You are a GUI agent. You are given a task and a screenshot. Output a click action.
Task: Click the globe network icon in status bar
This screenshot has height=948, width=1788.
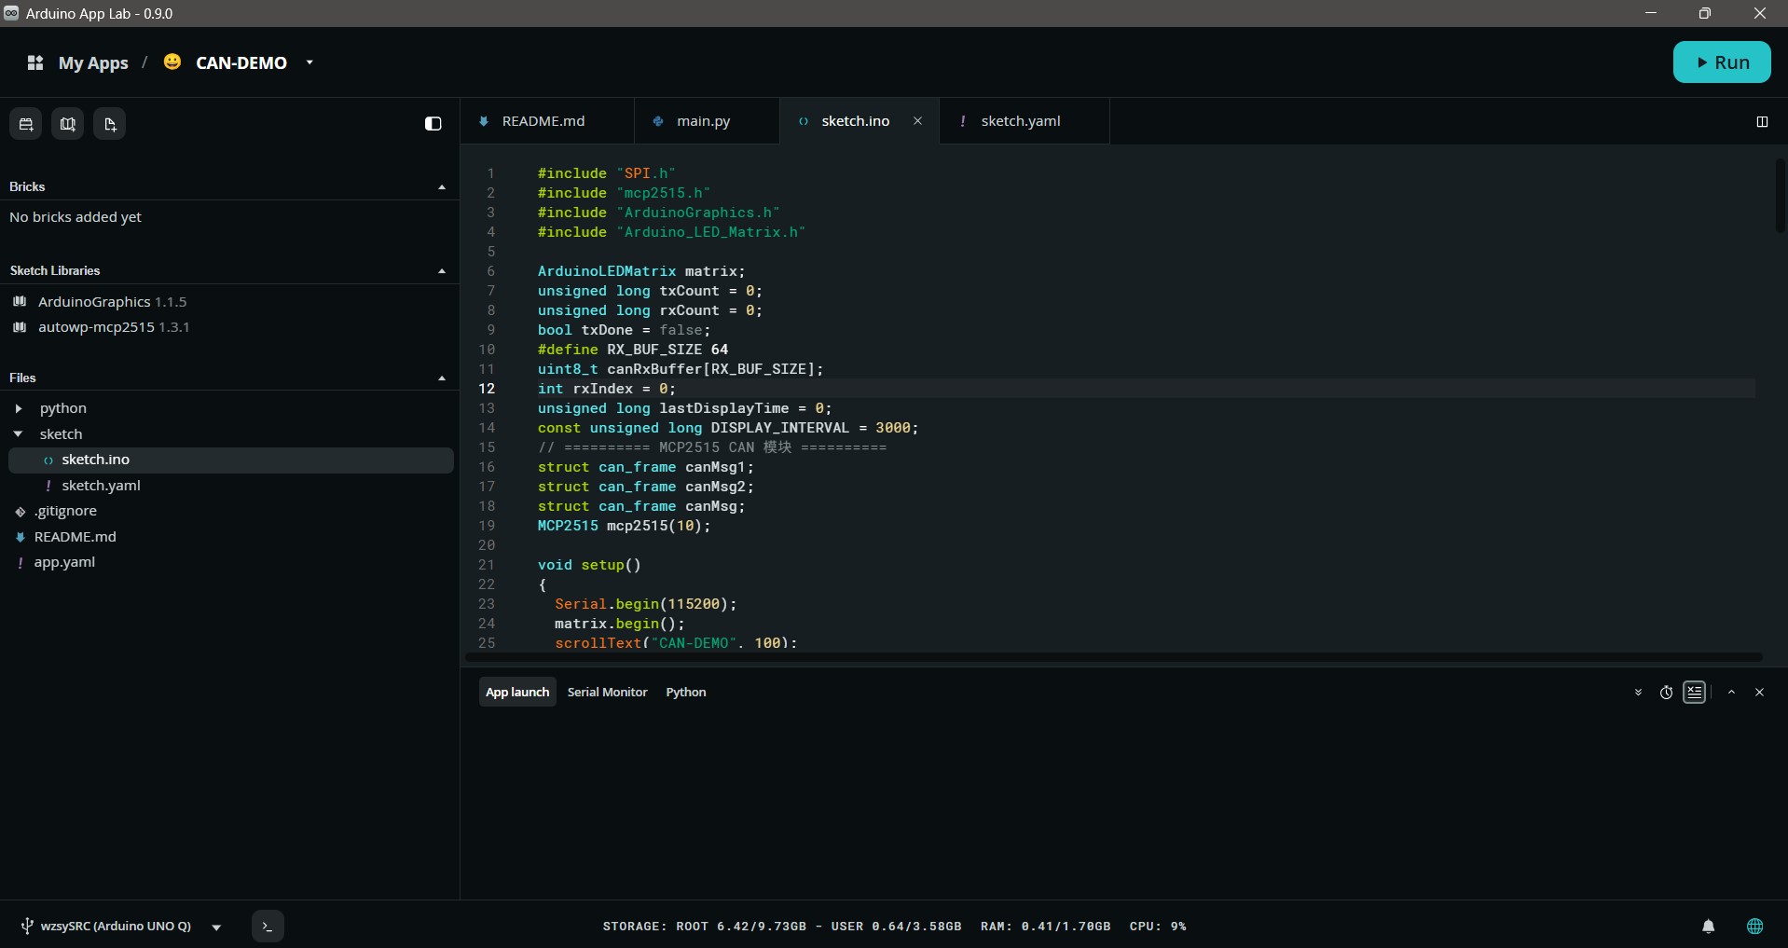tap(1755, 927)
